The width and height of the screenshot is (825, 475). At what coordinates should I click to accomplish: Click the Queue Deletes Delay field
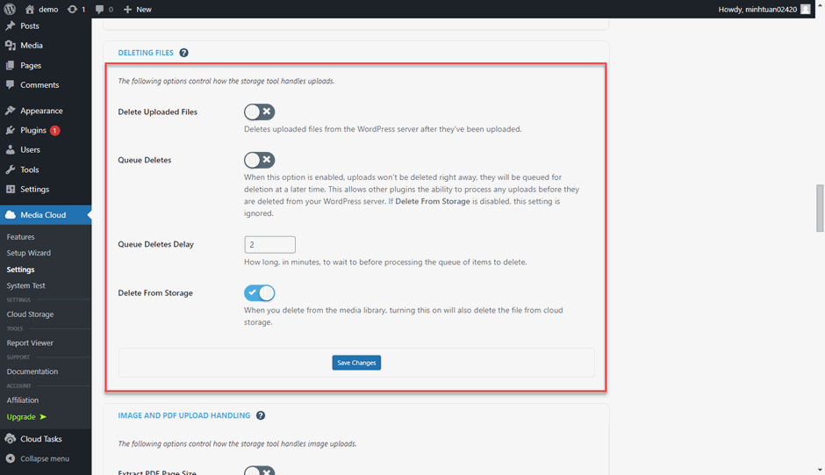coord(270,244)
